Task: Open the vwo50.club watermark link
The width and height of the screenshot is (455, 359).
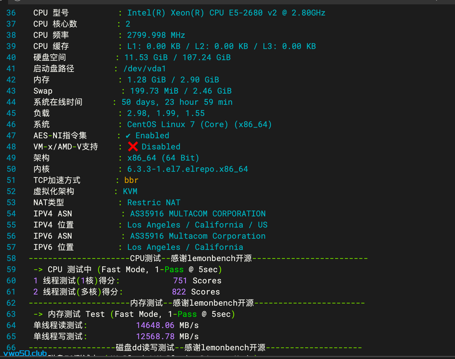Action: [x=25, y=353]
